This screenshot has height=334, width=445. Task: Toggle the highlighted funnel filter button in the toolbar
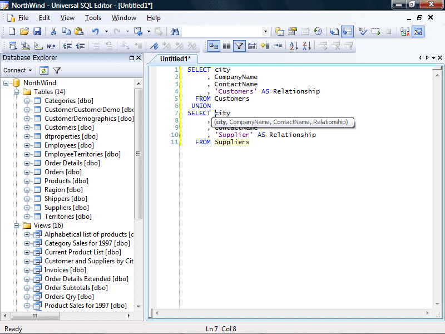(x=239, y=46)
